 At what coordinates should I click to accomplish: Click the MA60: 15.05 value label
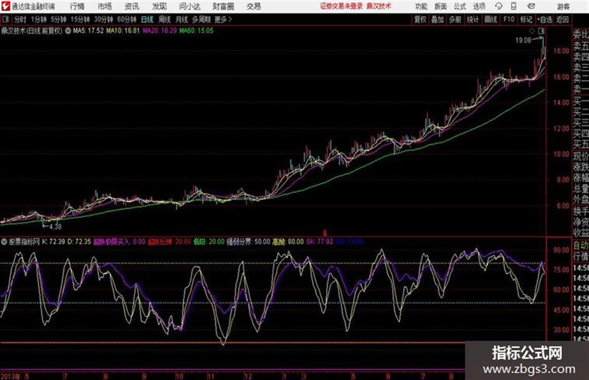coord(196,31)
